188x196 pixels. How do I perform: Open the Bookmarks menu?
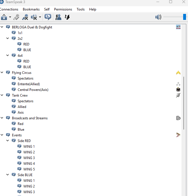(31, 9)
